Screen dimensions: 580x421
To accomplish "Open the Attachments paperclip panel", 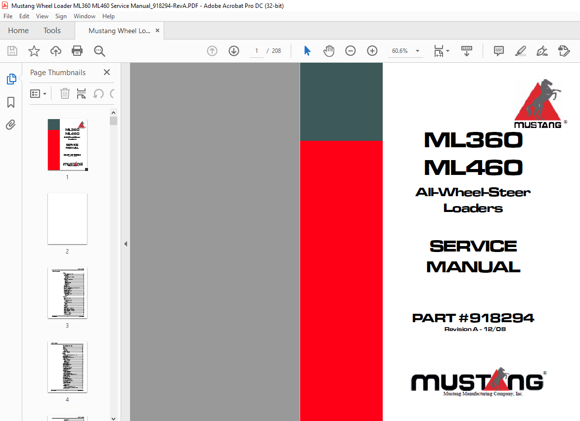I will (11, 125).
